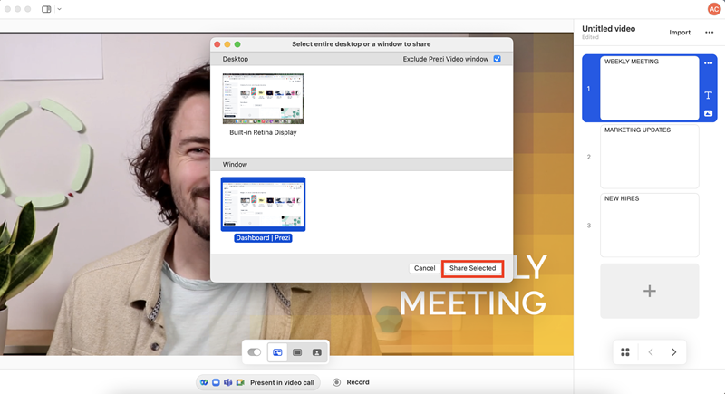
Task: Choose the Dashboard | Prezi window thumbnail
Action: coord(263,204)
